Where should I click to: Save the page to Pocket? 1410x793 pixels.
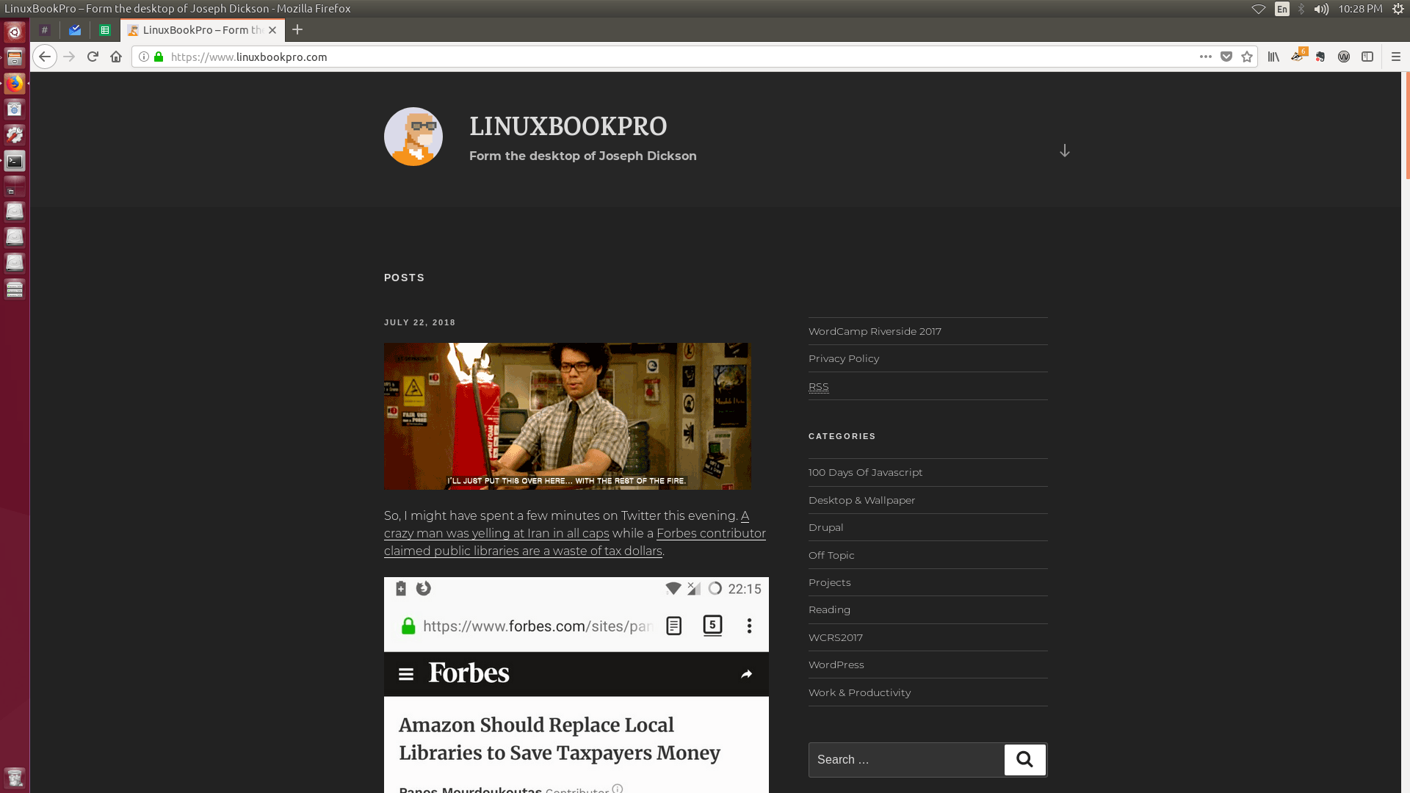tap(1226, 57)
